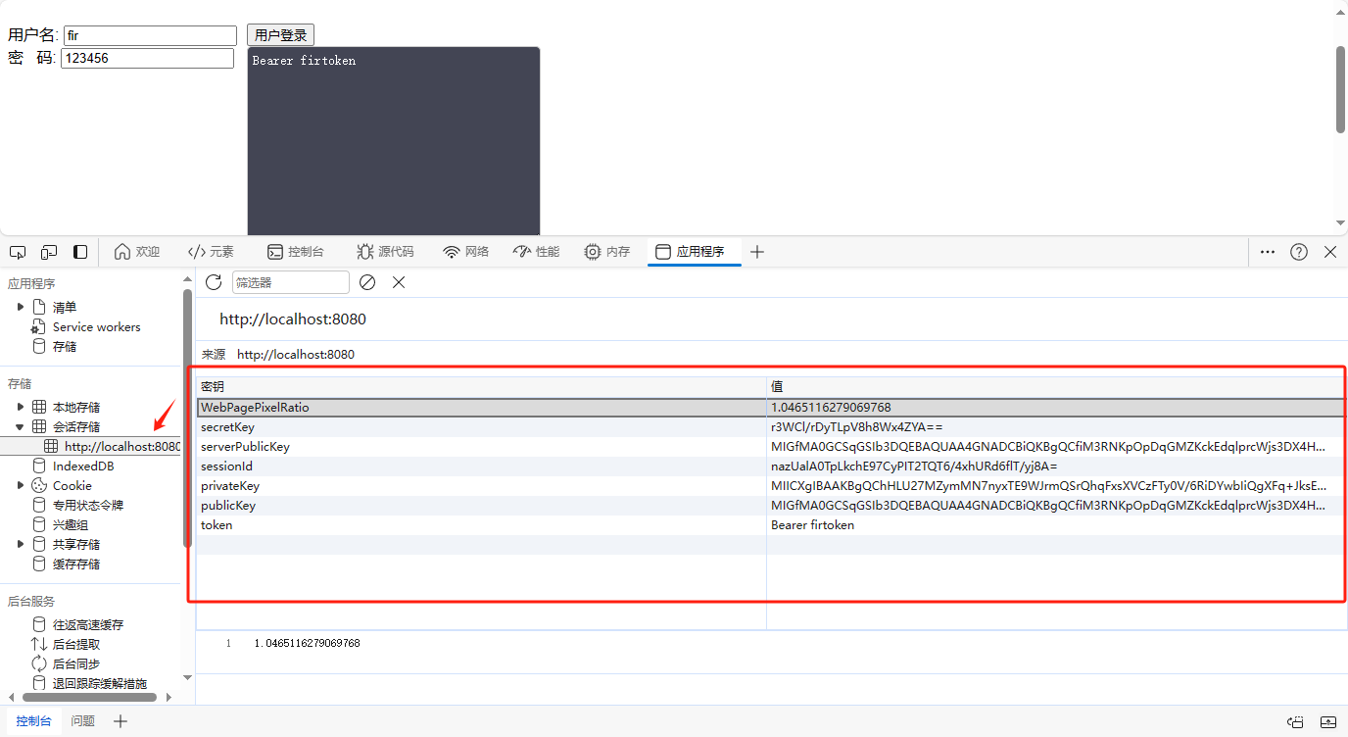Switch to the 性能 tab

pos(537,252)
